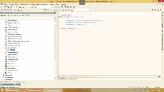Image resolution: width=164 pixels, height=92 pixels.
Task: Click the bookmark flag icon in bottom toolbar
Action: coord(2,82)
